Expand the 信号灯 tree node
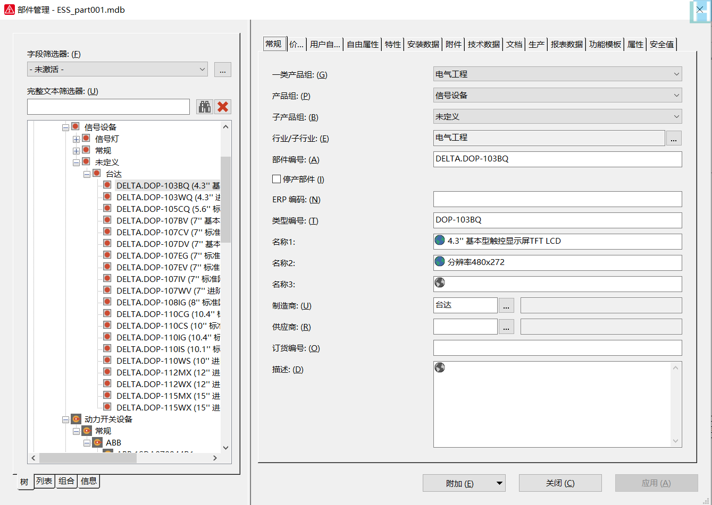Image resolution: width=712 pixels, height=505 pixels. tap(76, 139)
